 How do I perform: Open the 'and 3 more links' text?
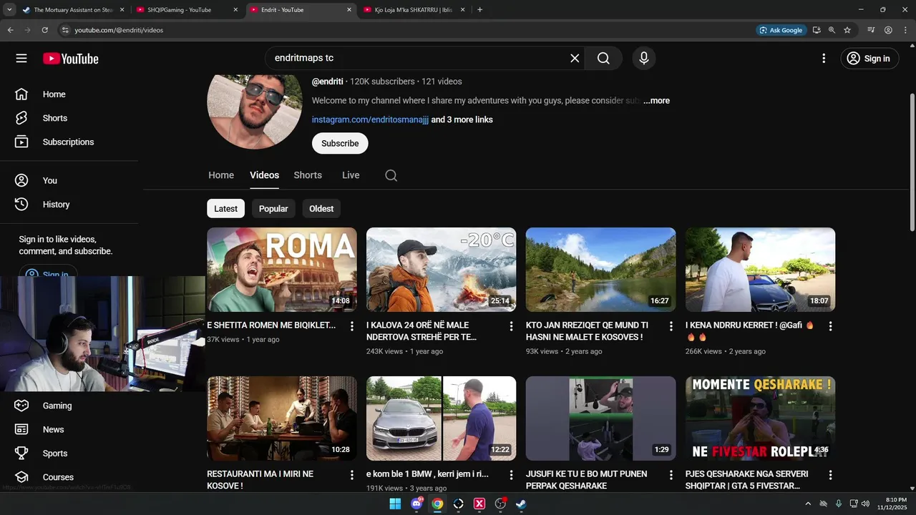click(x=462, y=119)
